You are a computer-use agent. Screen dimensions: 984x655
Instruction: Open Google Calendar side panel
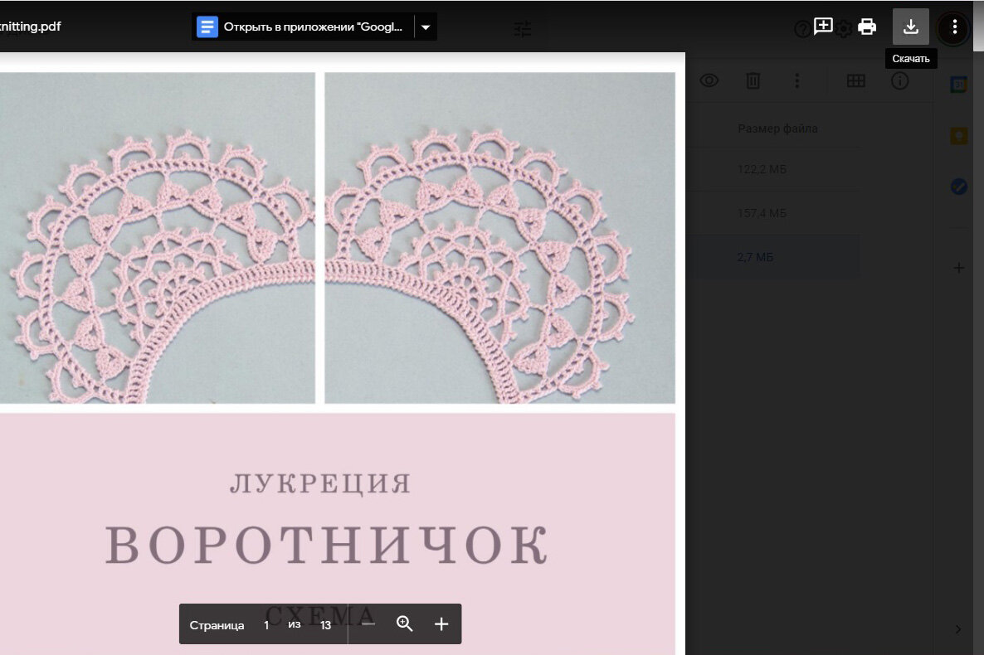958,85
